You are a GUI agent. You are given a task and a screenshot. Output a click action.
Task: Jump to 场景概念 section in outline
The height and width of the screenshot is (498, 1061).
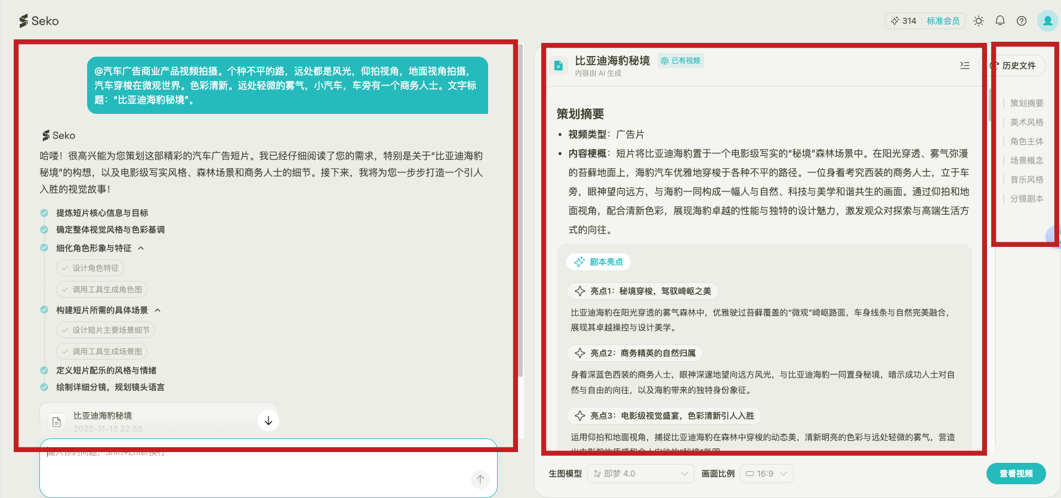[1026, 160]
